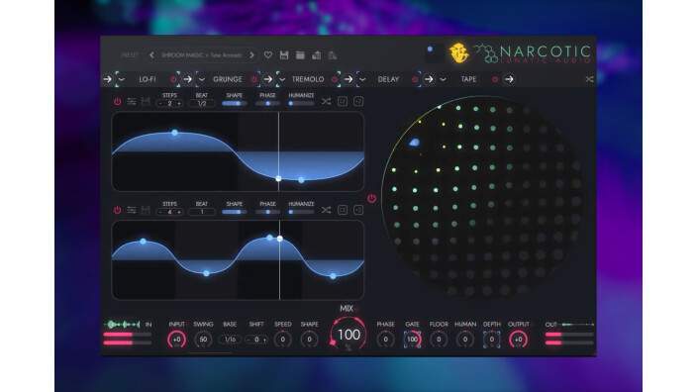Image resolution: width=697 pixels, height=392 pixels.
Task: Click the MIX 100% knob
Action: click(x=348, y=336)
